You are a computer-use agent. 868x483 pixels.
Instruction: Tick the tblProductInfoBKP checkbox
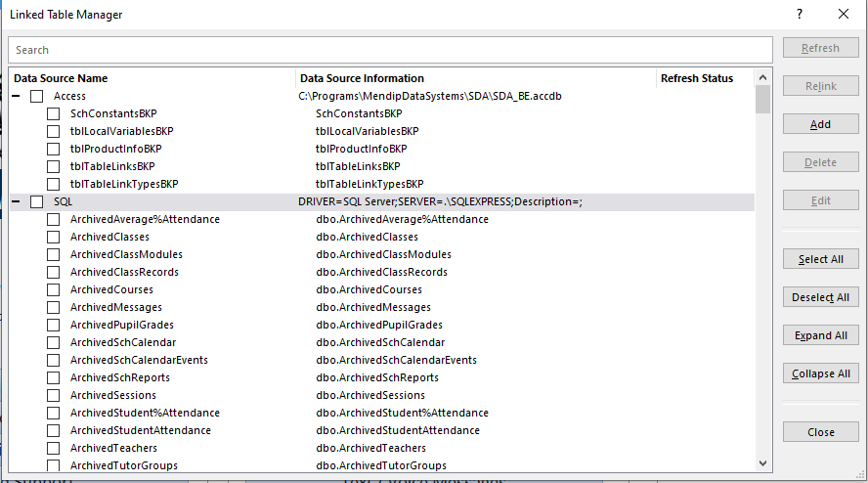pyautogui.click(x=53, y=149)
